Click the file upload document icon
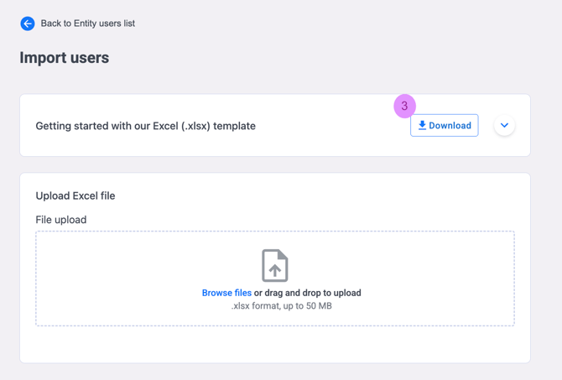Image resolution: width=562 pixels, height=380 pixels. pyautogui.click(x=274, y=266)
